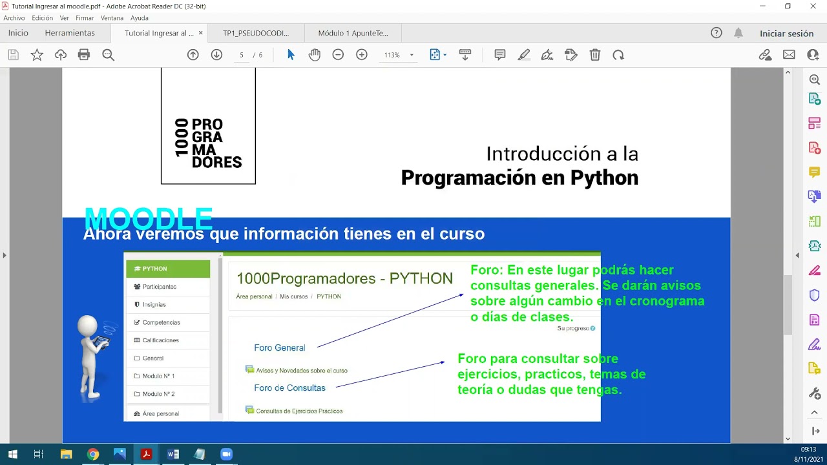This screenshot has width=827, height=465.
Task: Zoom out with the minus button
Action: click(x=338, y=55)
